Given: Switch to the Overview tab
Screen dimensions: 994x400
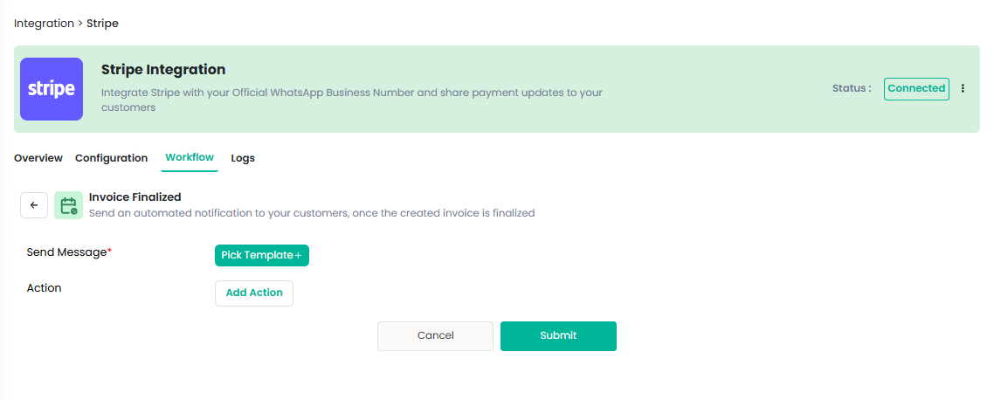Looking at the screenshot, I should pyautogui.click(x=38, y=158).
